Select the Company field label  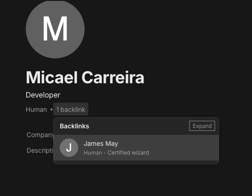click(x=40, y=135)
